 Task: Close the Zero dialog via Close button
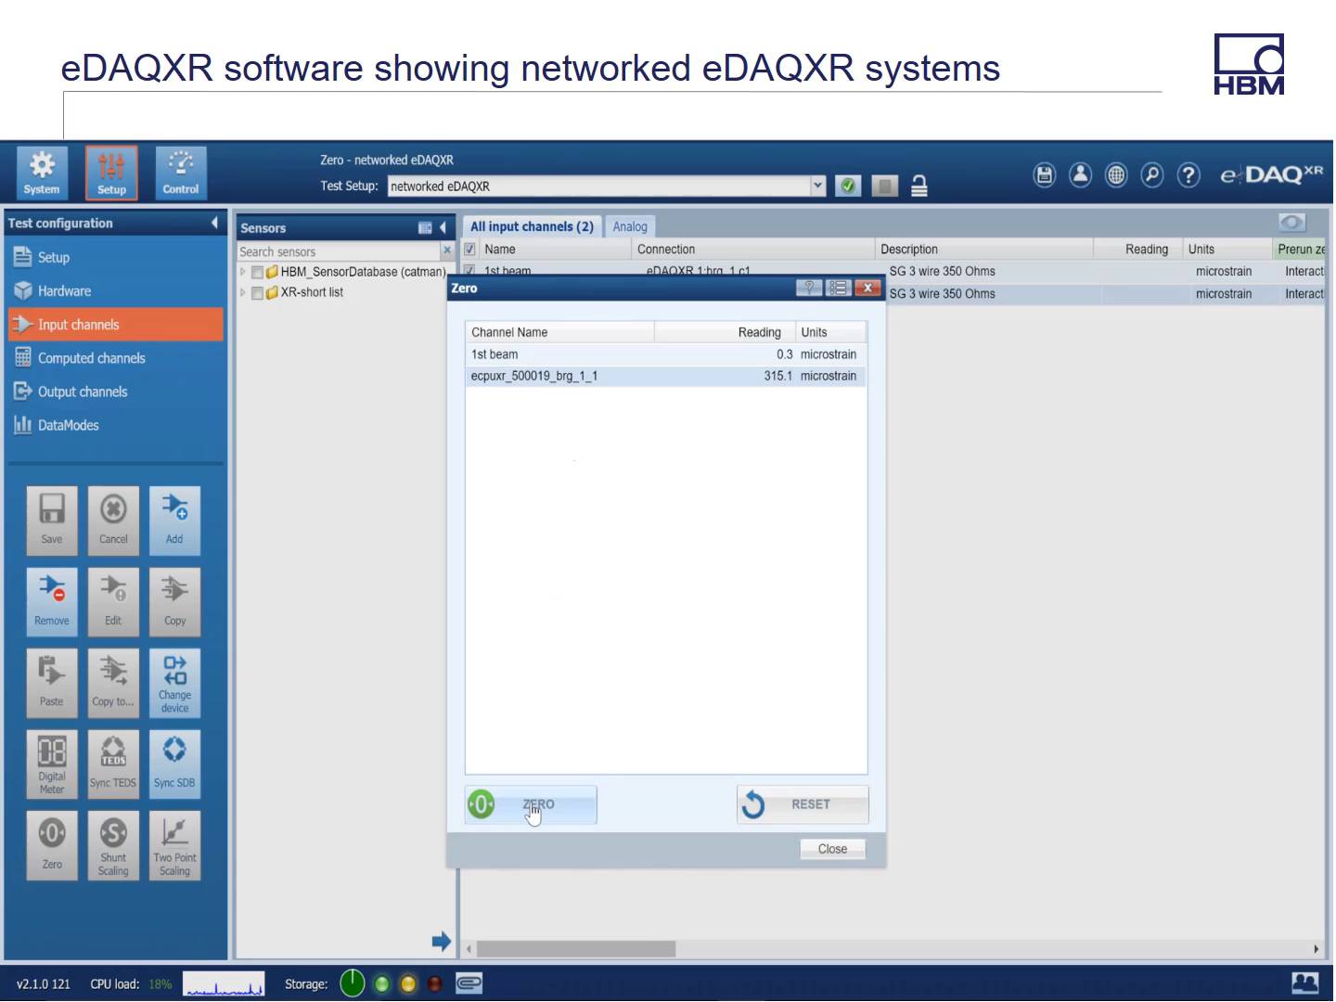[832, 849]
